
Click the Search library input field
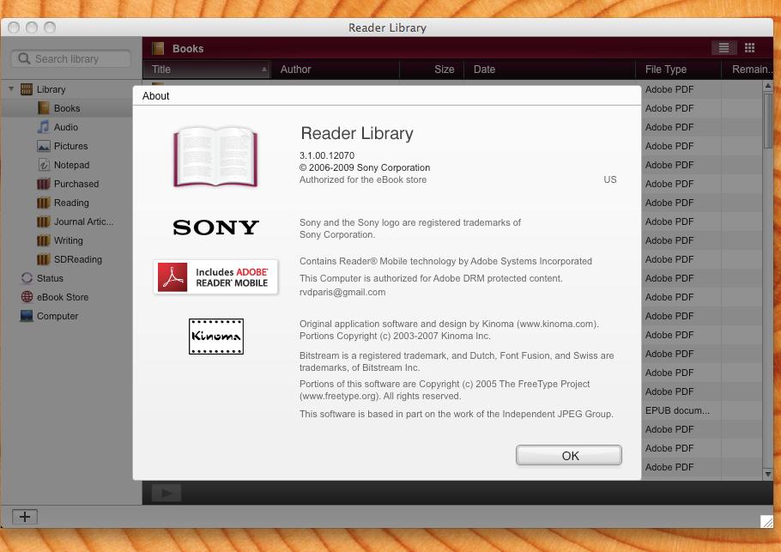(x=70, y=58)
